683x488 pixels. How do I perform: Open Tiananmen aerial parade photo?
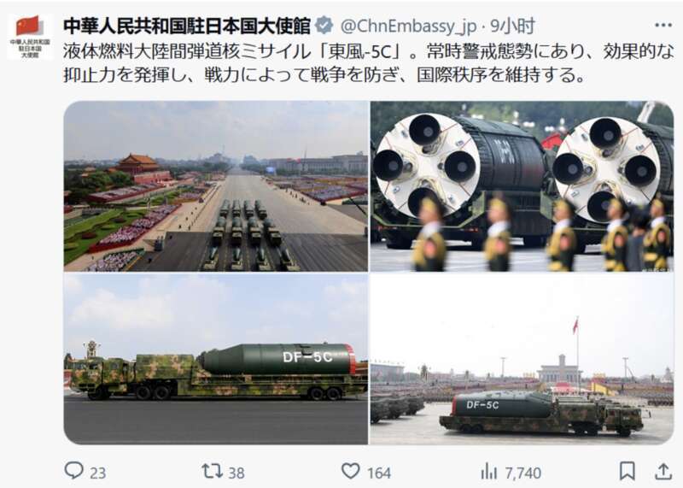[x=216, y=186]
